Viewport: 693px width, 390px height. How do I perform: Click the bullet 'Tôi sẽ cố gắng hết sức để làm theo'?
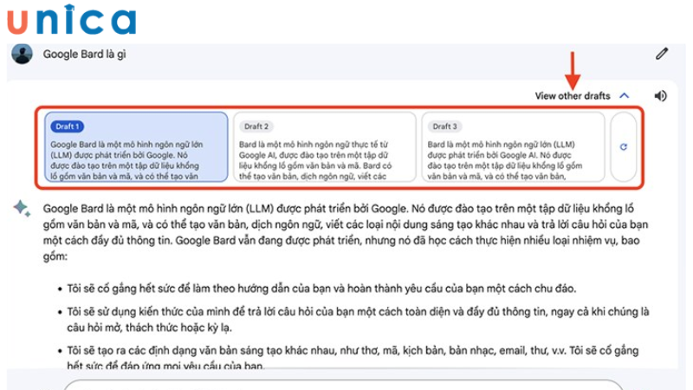(x=321, y=289)
